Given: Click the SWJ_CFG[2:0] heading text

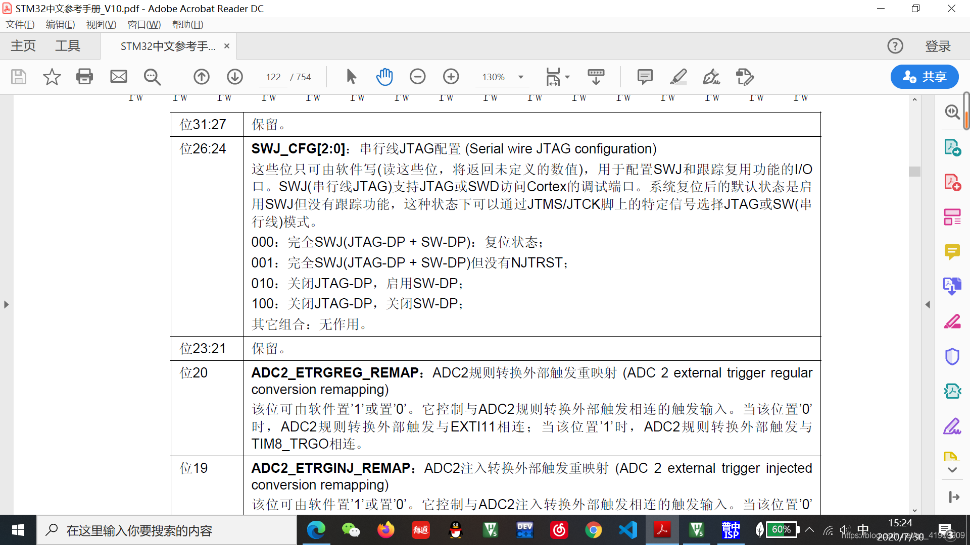Looking at the screenshot, I should coord(298,149).
